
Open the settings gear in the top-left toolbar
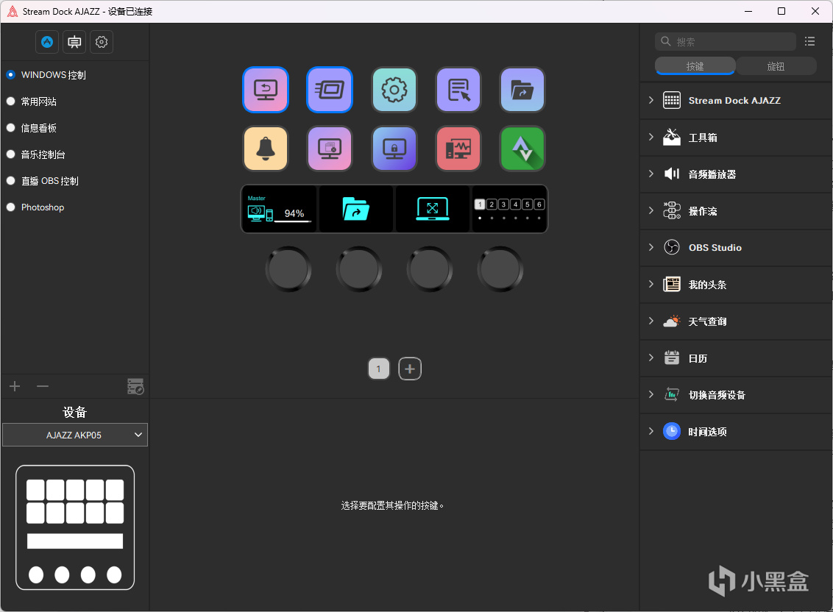[102, 42]
